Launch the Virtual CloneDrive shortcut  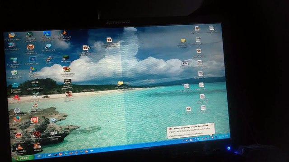(31, 49)
